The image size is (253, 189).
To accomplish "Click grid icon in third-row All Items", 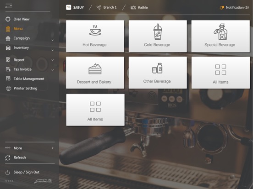I will coord(95,107).
